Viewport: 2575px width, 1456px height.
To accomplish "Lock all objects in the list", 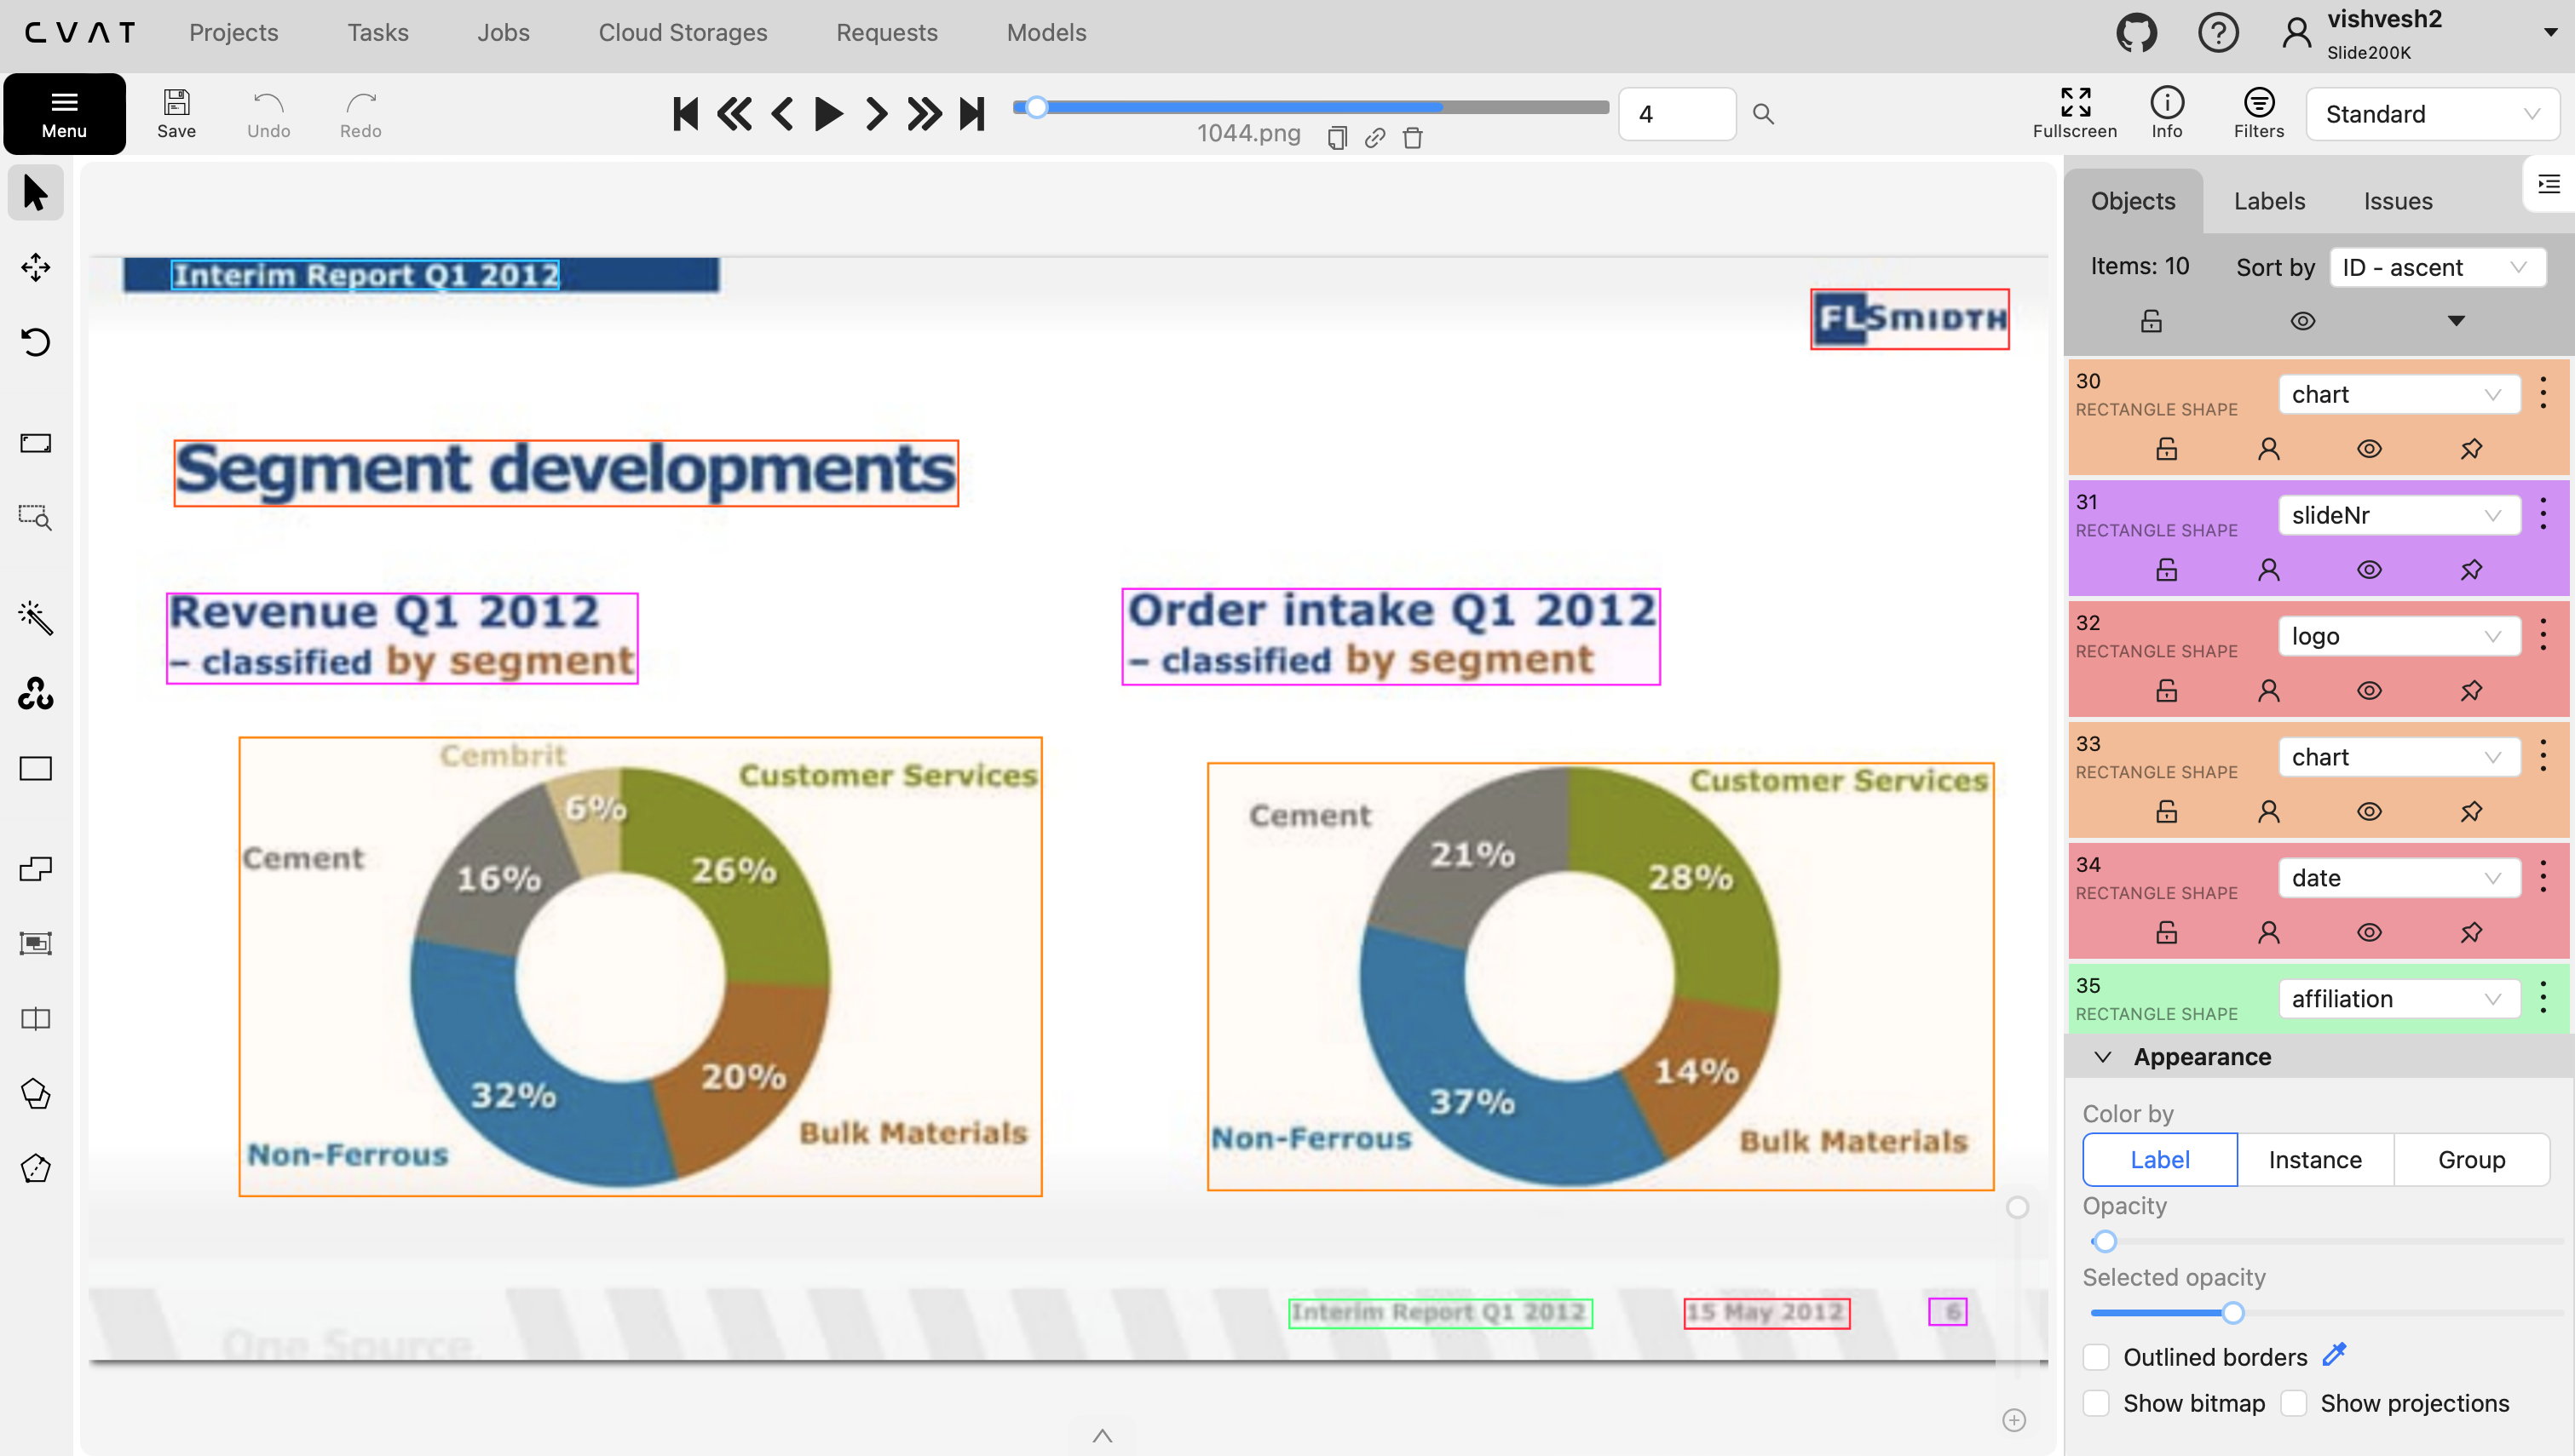I will [2151, 321].
